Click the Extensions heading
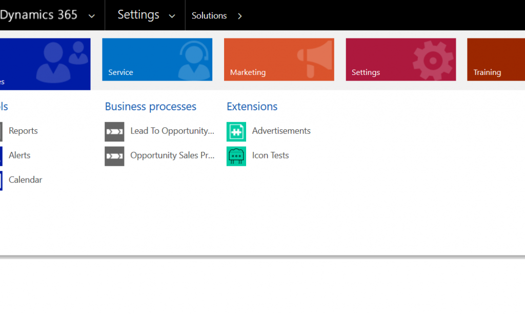 252,106
